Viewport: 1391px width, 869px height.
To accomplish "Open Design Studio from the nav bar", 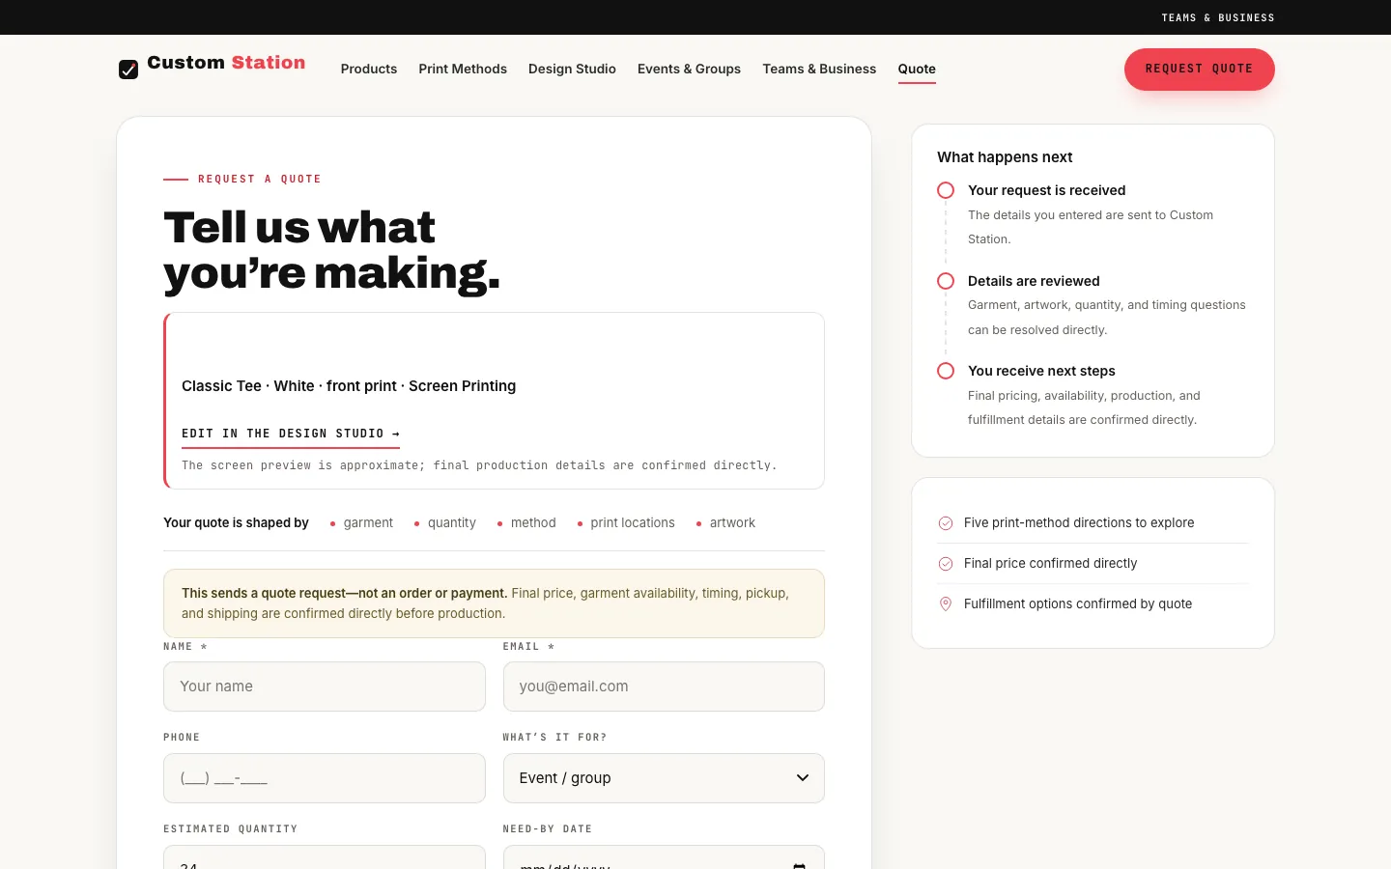I will tap(572, 69).
